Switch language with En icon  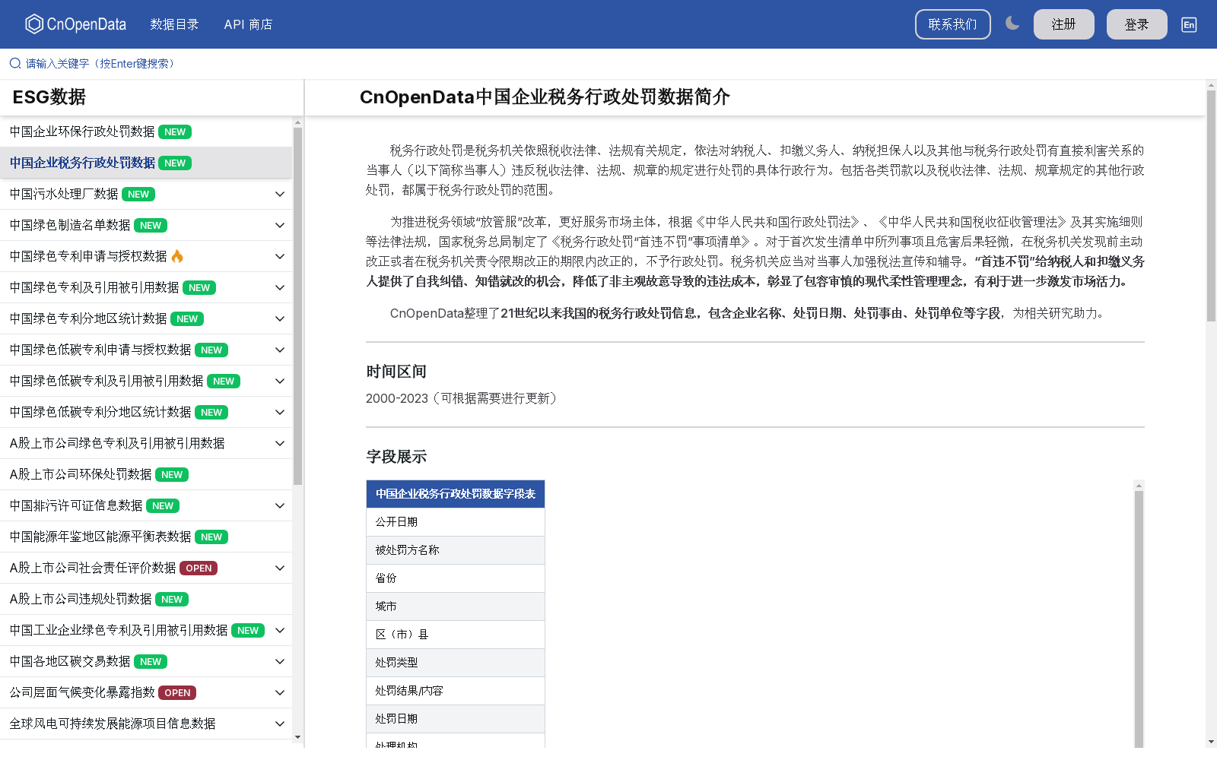pyautogui.click(x=1189, y=24)
